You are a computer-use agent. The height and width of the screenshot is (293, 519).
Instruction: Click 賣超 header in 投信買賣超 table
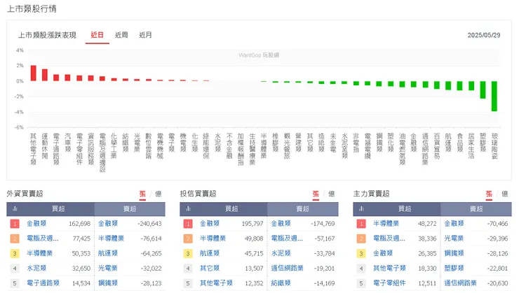303,209
